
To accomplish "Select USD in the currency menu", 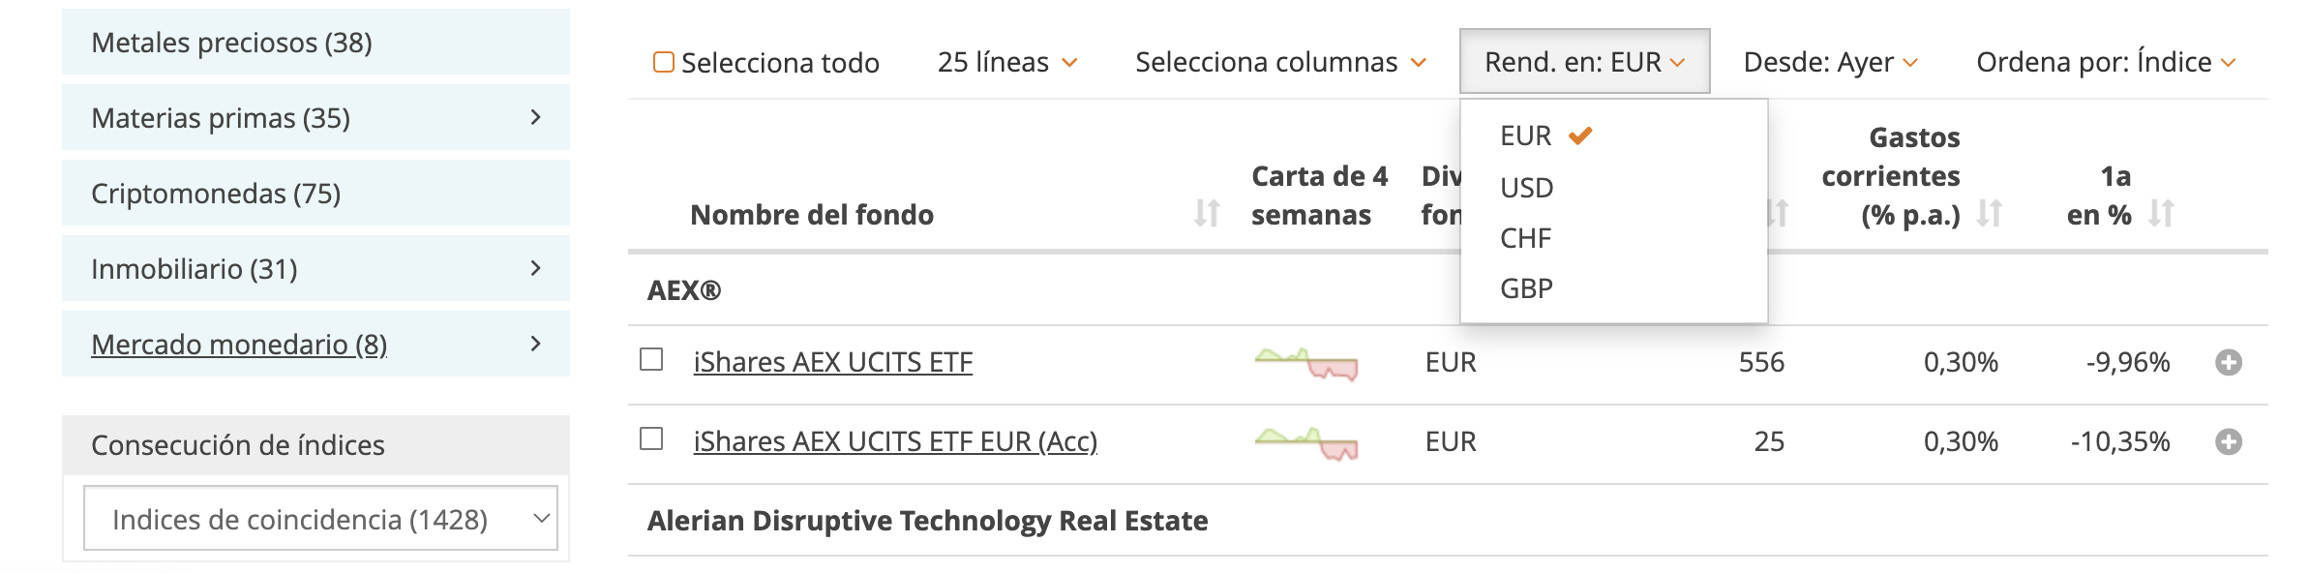I will pyautogui.click(x=1527, y=188).
